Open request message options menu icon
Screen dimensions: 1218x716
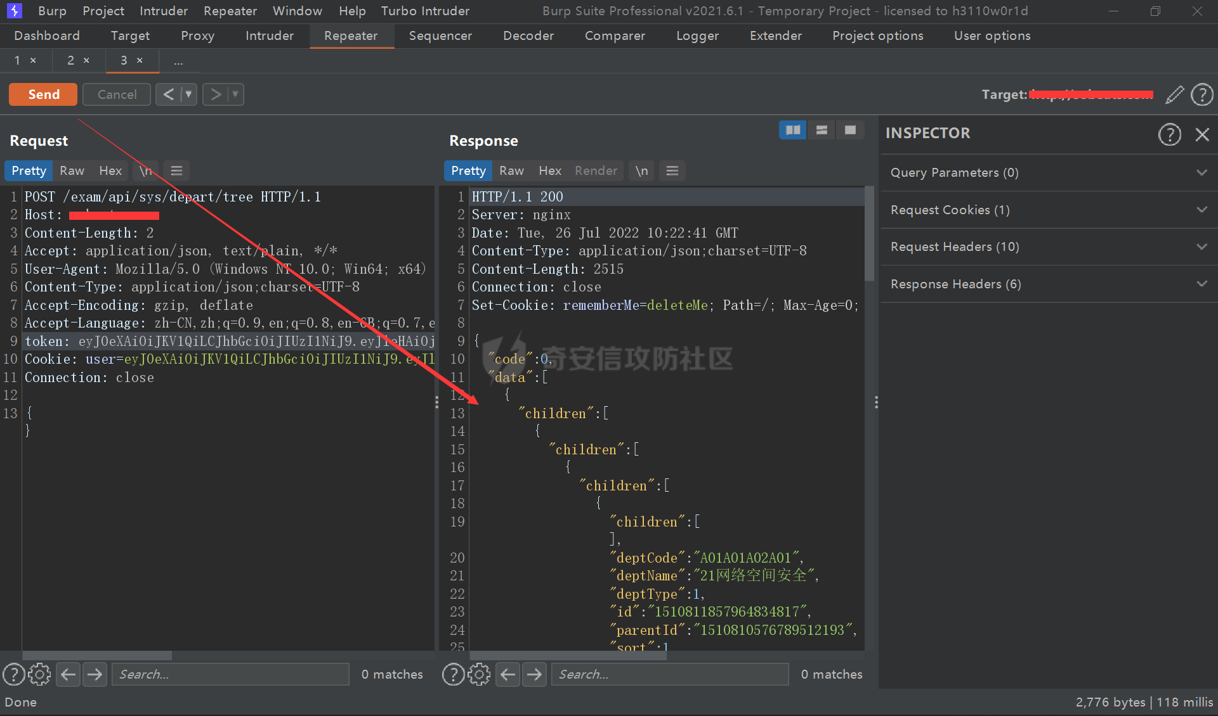176,170
